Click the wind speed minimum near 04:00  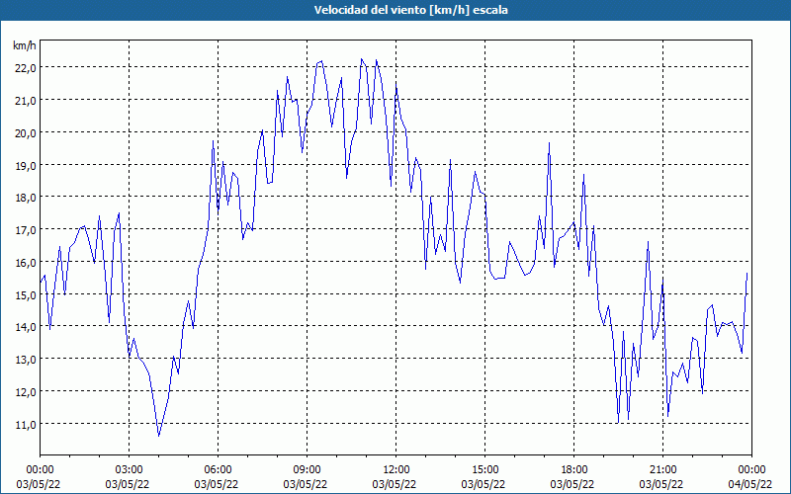(159, 436)
